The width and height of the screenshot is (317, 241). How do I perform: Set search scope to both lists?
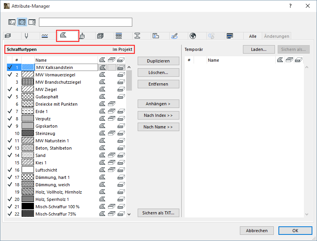coord(22,22)
